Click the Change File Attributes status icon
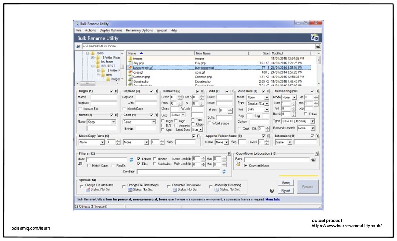The width and height of the screenshot is (397, 241). [88, 189]
